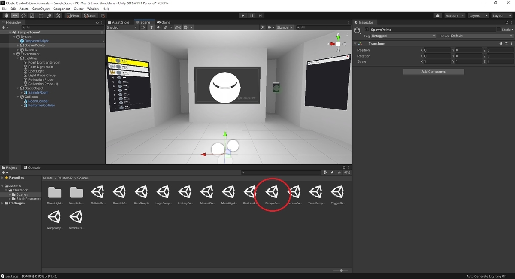Screen dimensions: 515x279
Task: Open Transform preset settings icon
Action: 506,44
